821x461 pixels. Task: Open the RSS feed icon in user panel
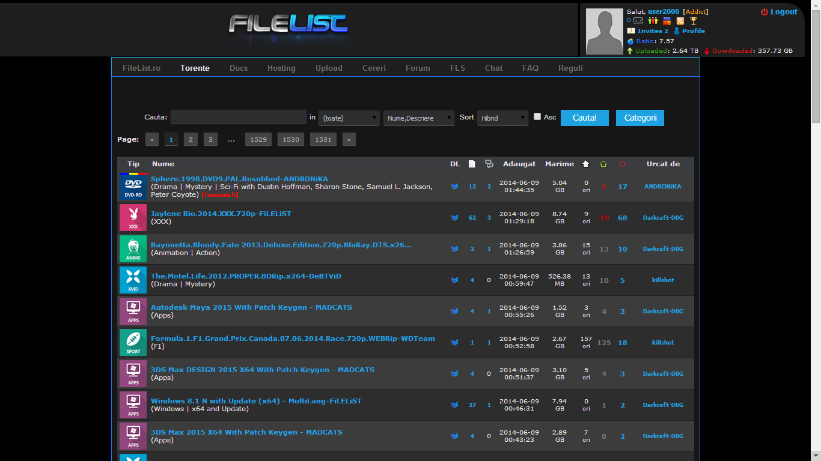click(680, 21)
